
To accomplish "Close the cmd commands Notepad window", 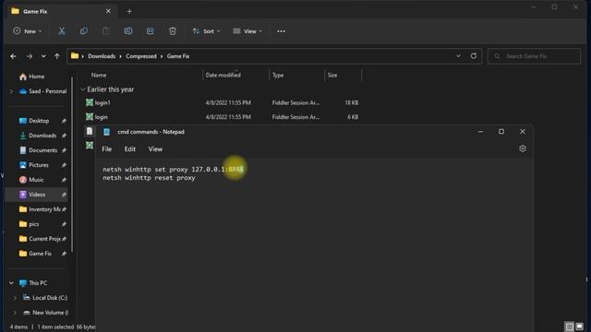I will coord(523,132).
